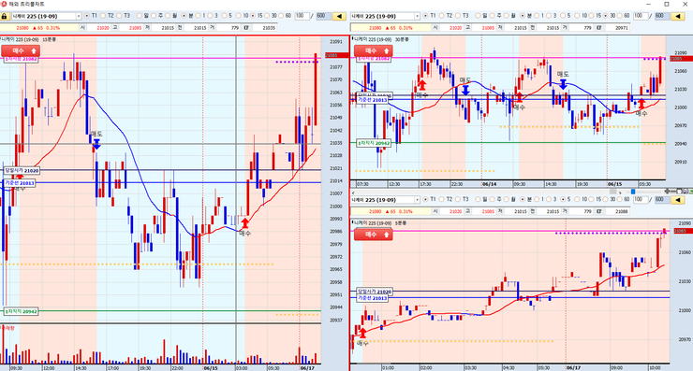Select the 1-minute radio in the 5-minute chart toolbar
693x371 pixels.
[537, 200]
